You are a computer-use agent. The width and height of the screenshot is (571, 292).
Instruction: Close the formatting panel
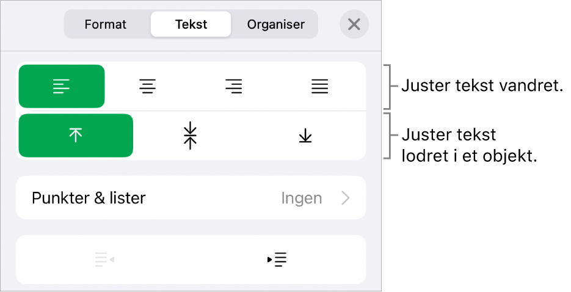[x=354, y=25]
